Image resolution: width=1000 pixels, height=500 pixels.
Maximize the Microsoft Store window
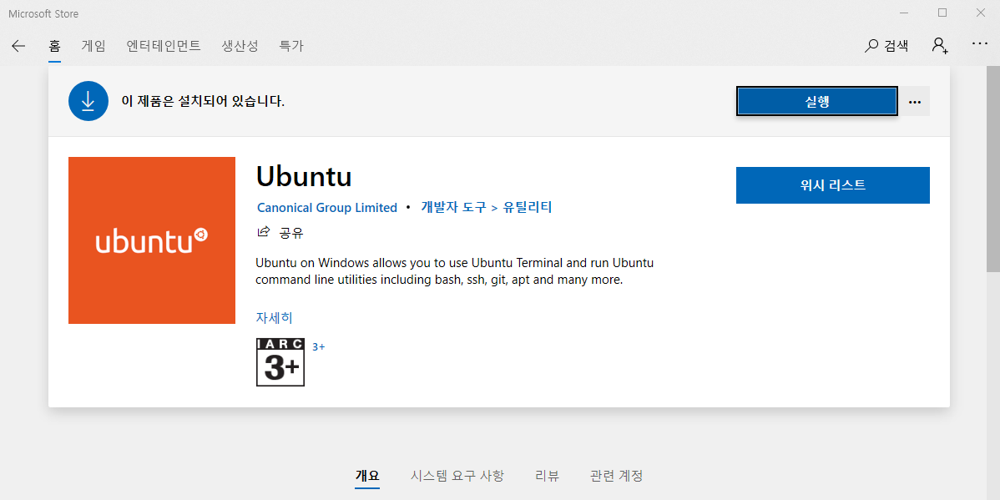942,13
